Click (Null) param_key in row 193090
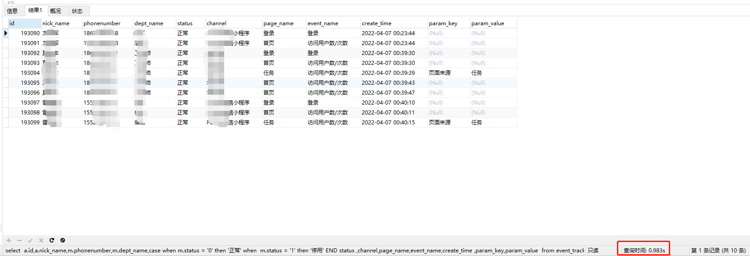Screen dimensions: 750x256 click(x=449, y=33)
